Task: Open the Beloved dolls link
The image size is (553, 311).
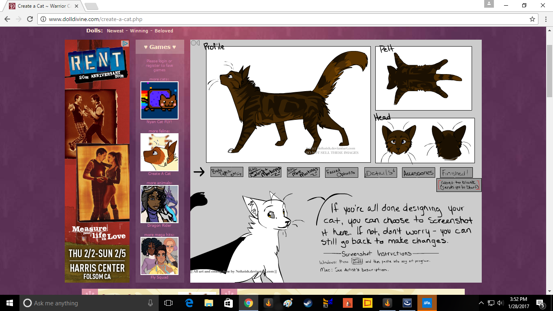Action: (x=164, y=31)
